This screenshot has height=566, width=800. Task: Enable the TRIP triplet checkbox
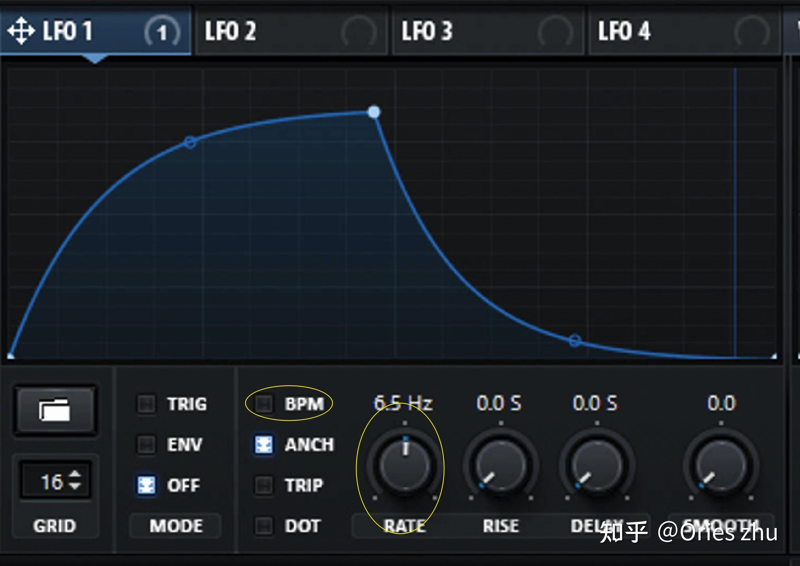click(x=264, y=485)
